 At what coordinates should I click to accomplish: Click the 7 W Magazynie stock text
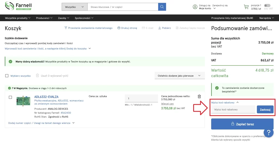point(20,88)
